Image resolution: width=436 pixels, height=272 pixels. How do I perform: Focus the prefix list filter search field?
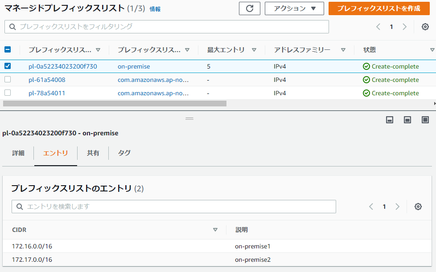pyautogui.click(x=167, y=27)
